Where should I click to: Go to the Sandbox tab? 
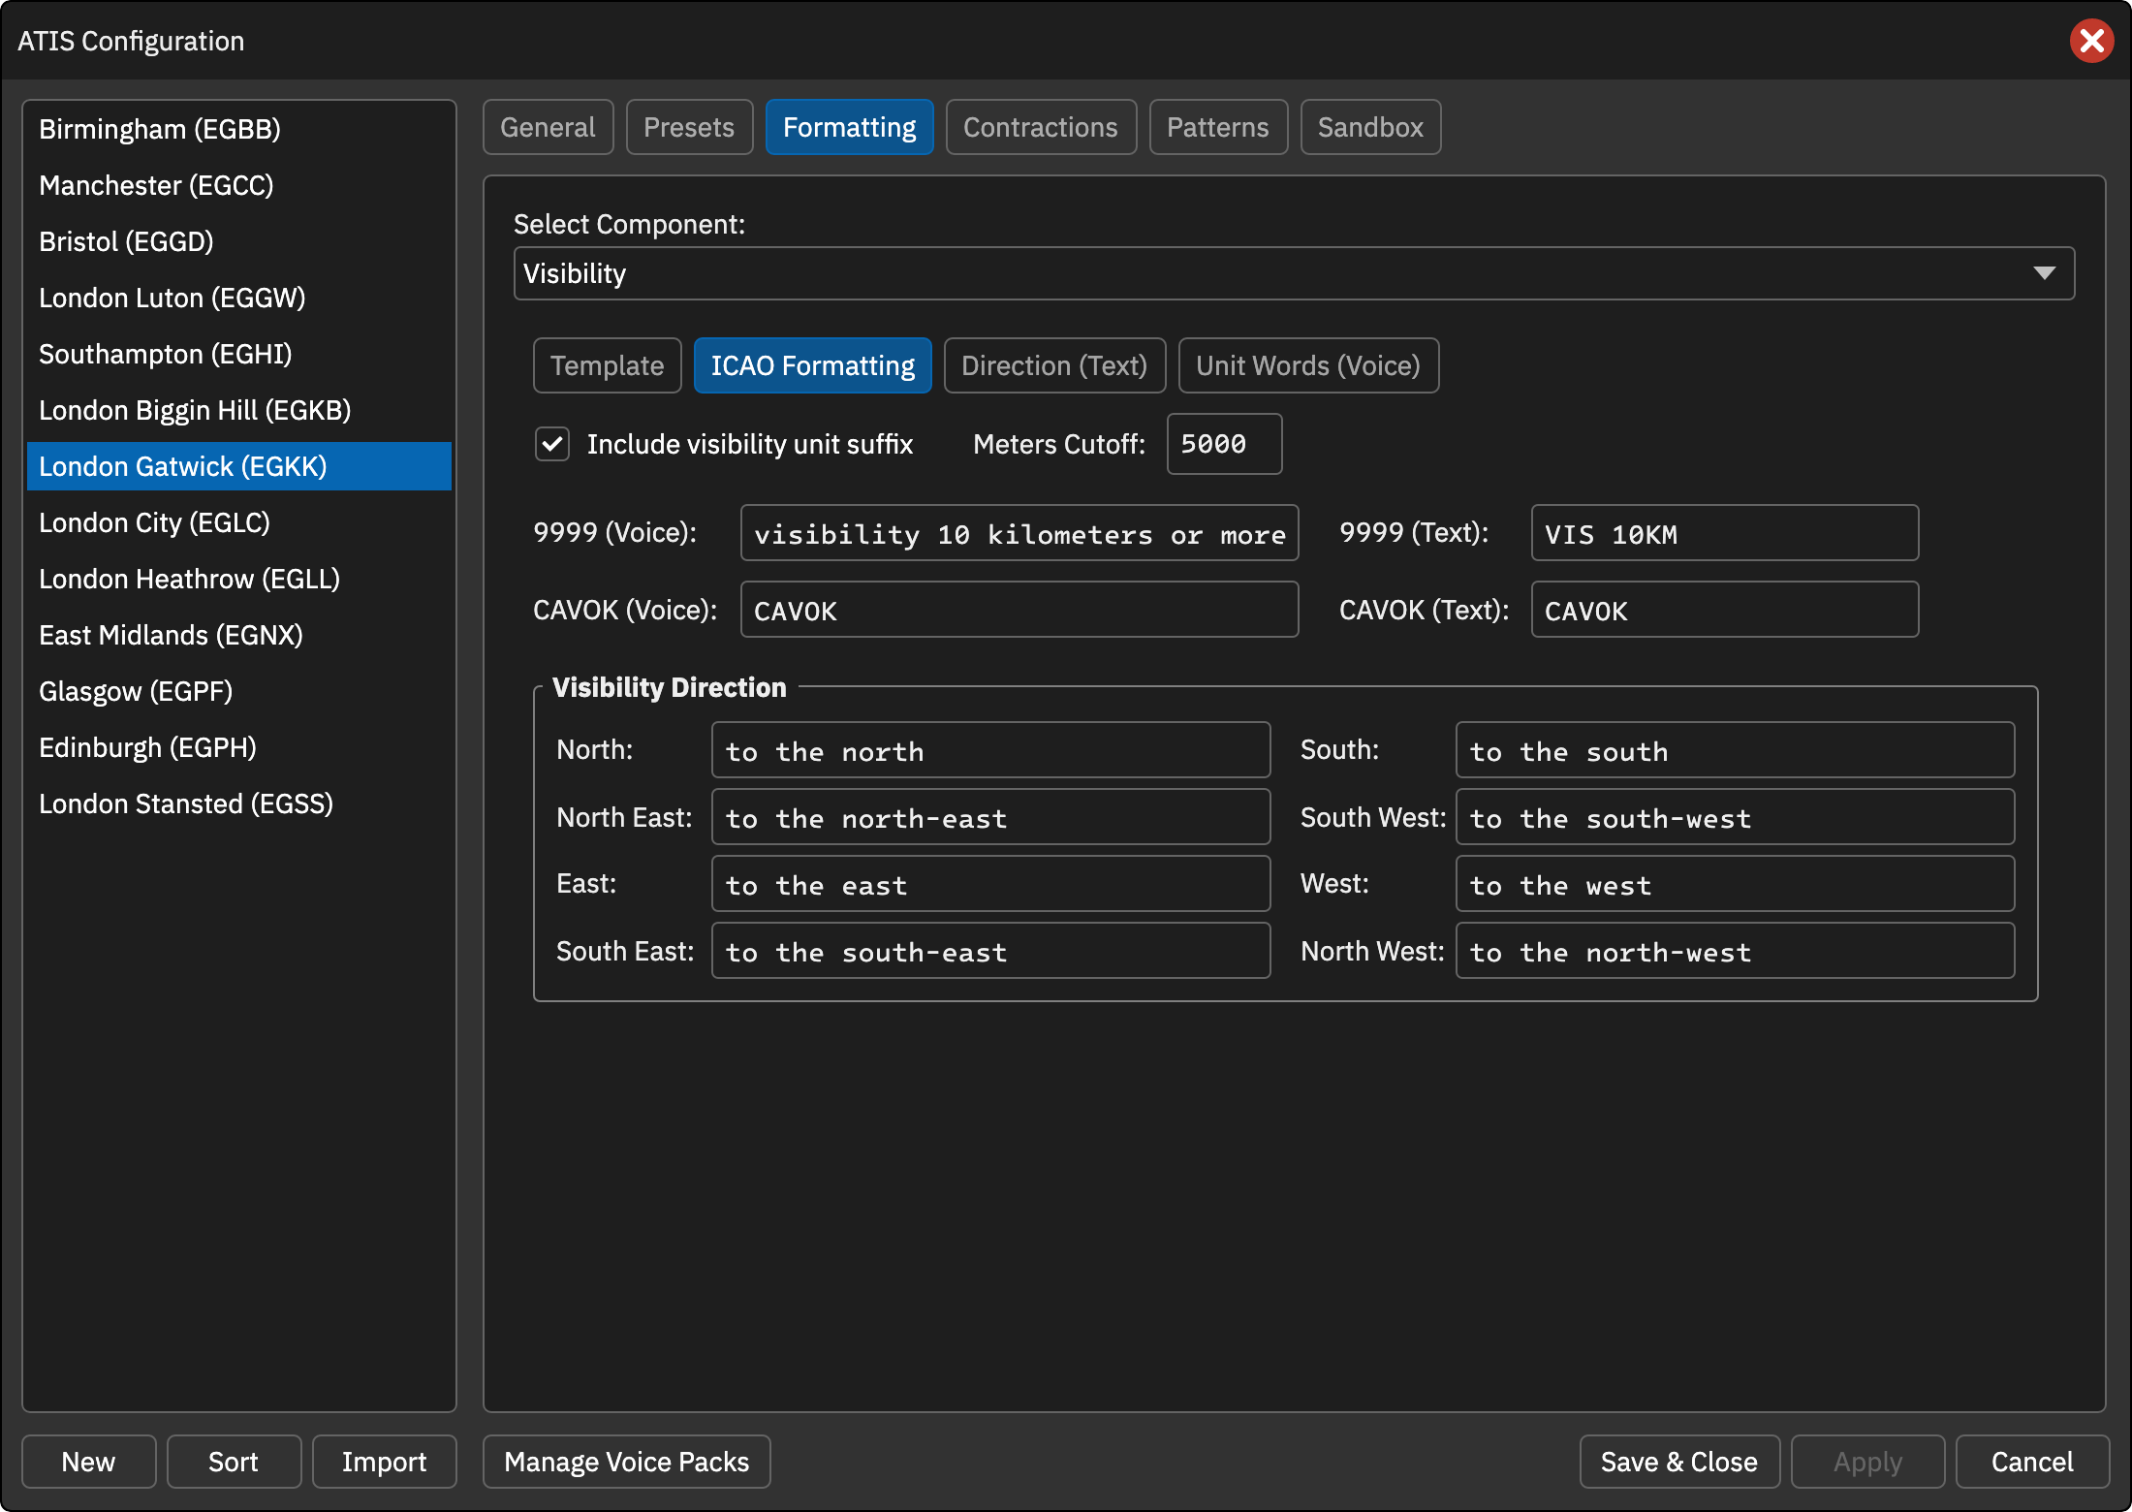click(1370, 127)
